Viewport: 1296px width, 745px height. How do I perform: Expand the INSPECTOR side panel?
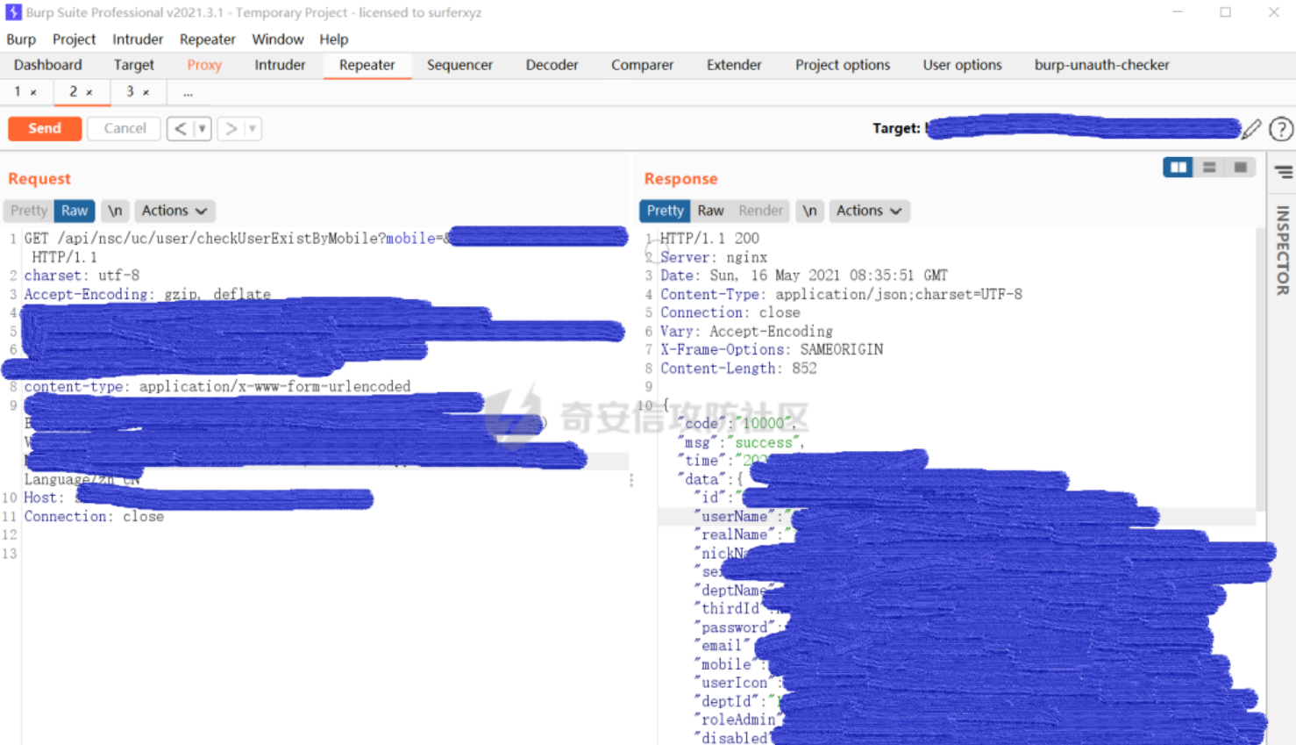point(1283,250)
